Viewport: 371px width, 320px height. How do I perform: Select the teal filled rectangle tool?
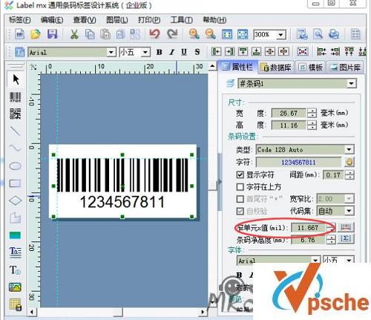pyautogui.click(x=15, y=235)
